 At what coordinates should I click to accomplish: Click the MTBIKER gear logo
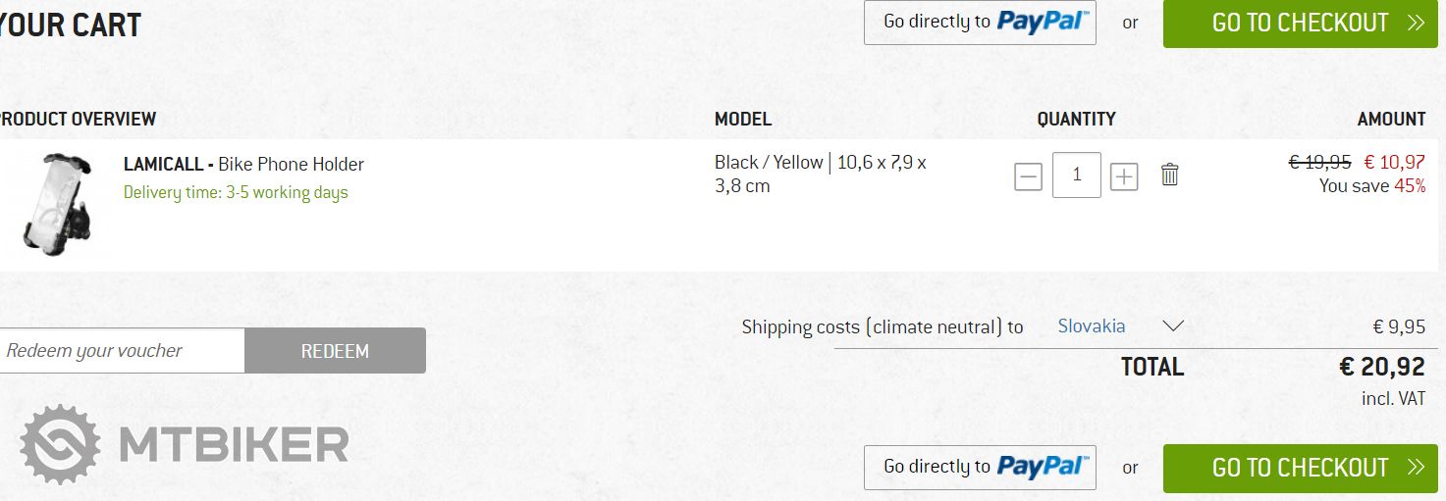61,444
